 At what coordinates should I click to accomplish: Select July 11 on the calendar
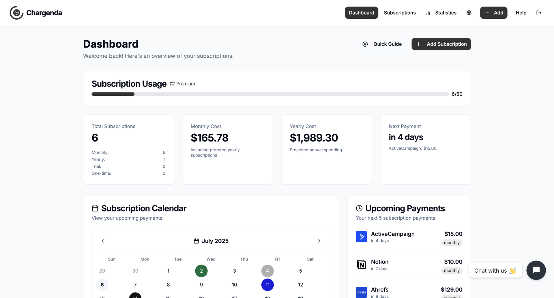tap(267, 285)
